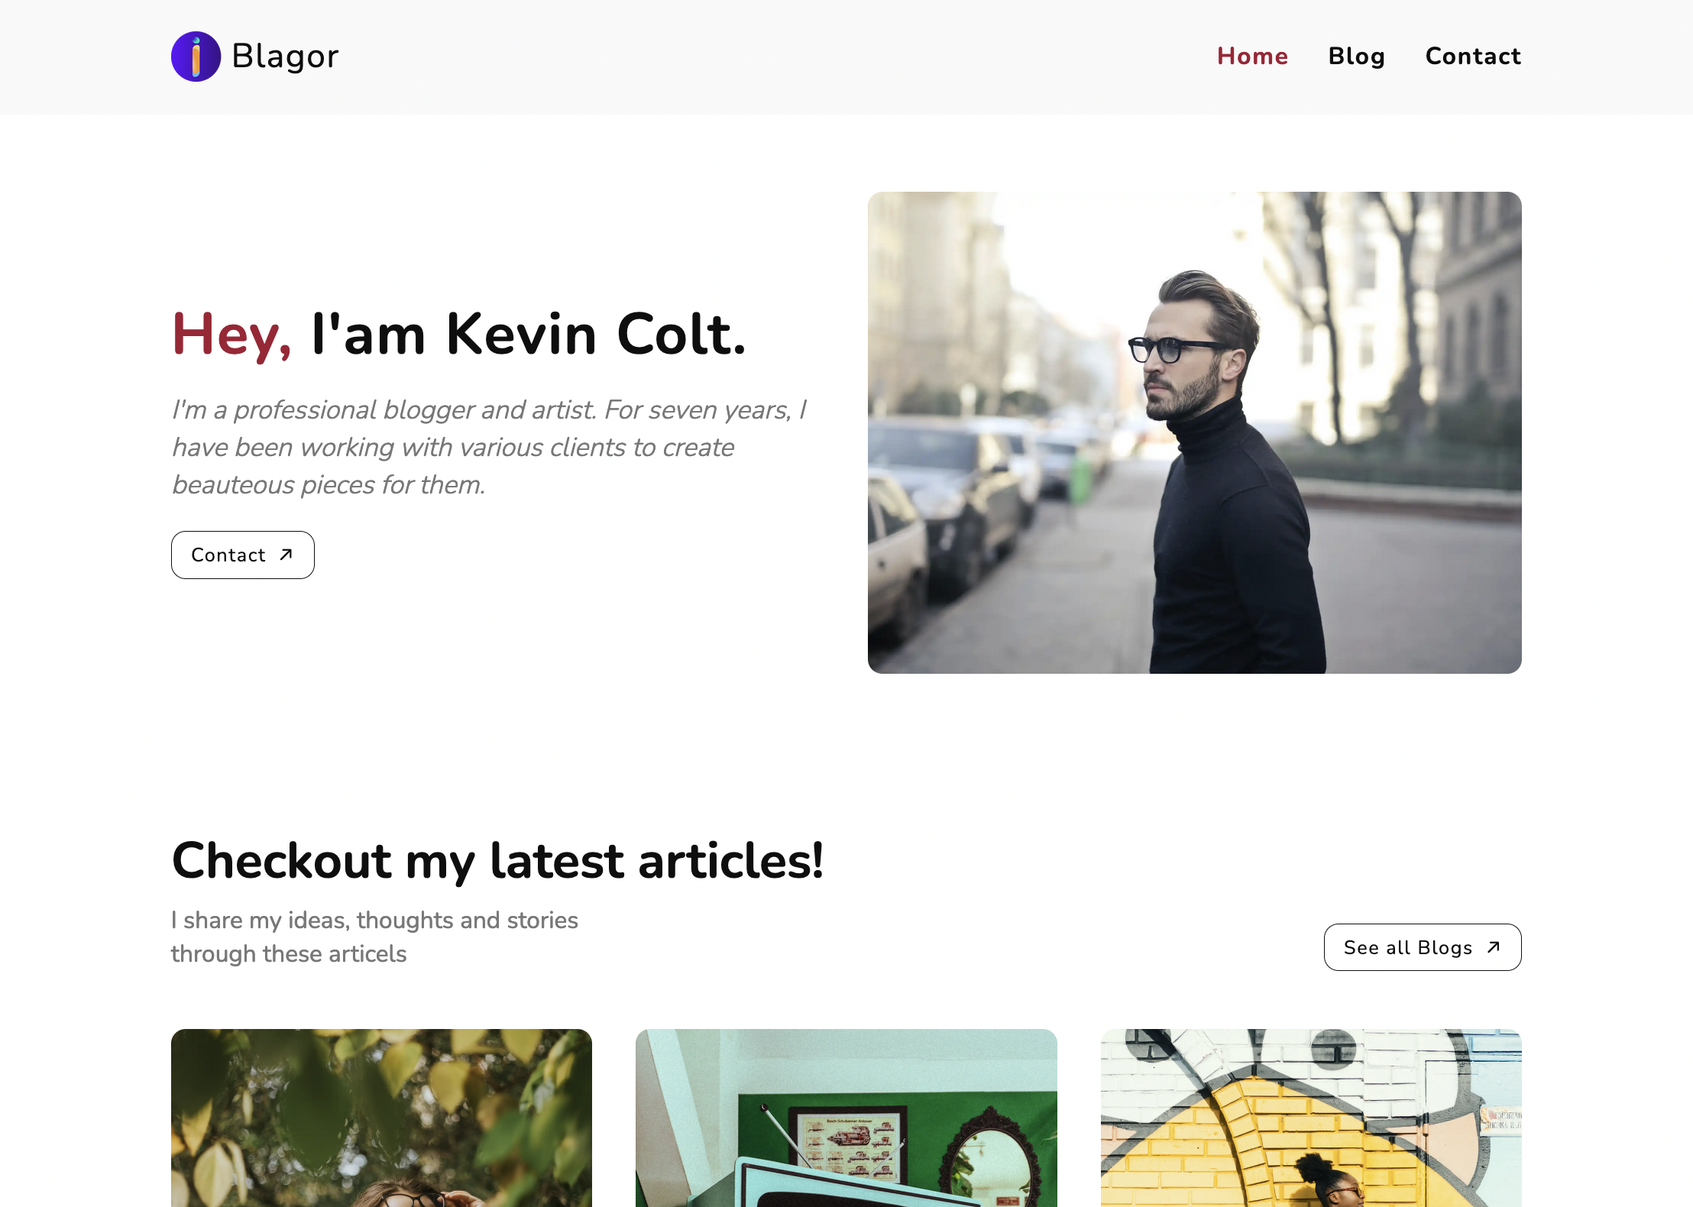The image size is (1693, 1207).
Task: Click the Blagor brand name text
Action: (x=285, y=57)
